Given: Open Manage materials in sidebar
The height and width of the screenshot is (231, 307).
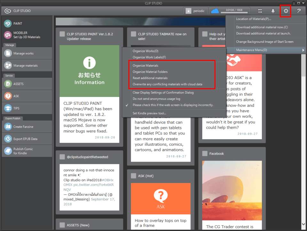Looking at the screenshot, I should 27,66.
